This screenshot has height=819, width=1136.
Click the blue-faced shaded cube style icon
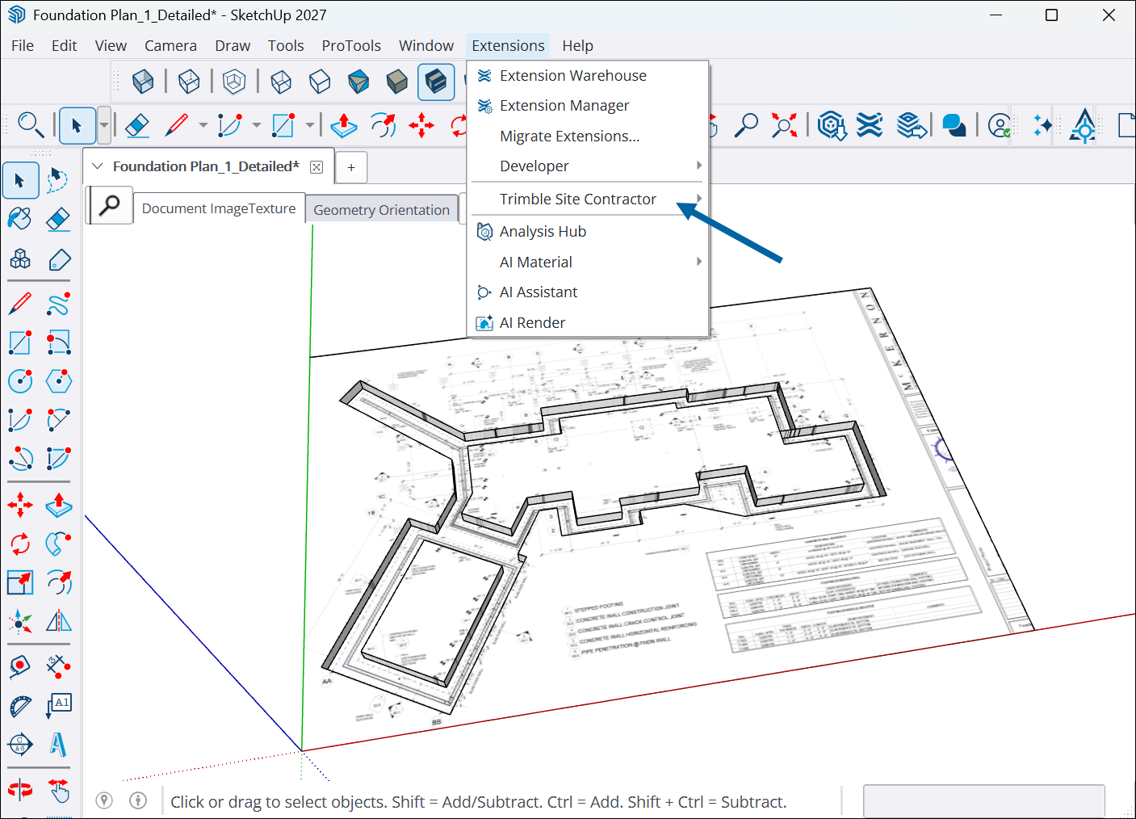[x=358, y=82]
